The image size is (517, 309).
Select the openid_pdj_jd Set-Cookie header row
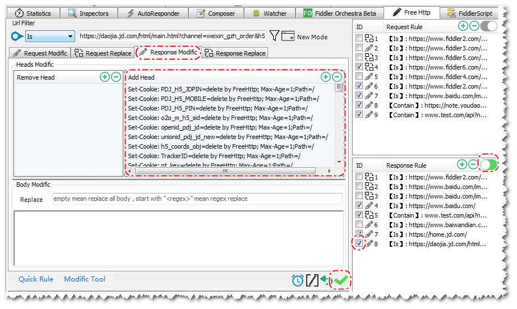pos(220,127)
